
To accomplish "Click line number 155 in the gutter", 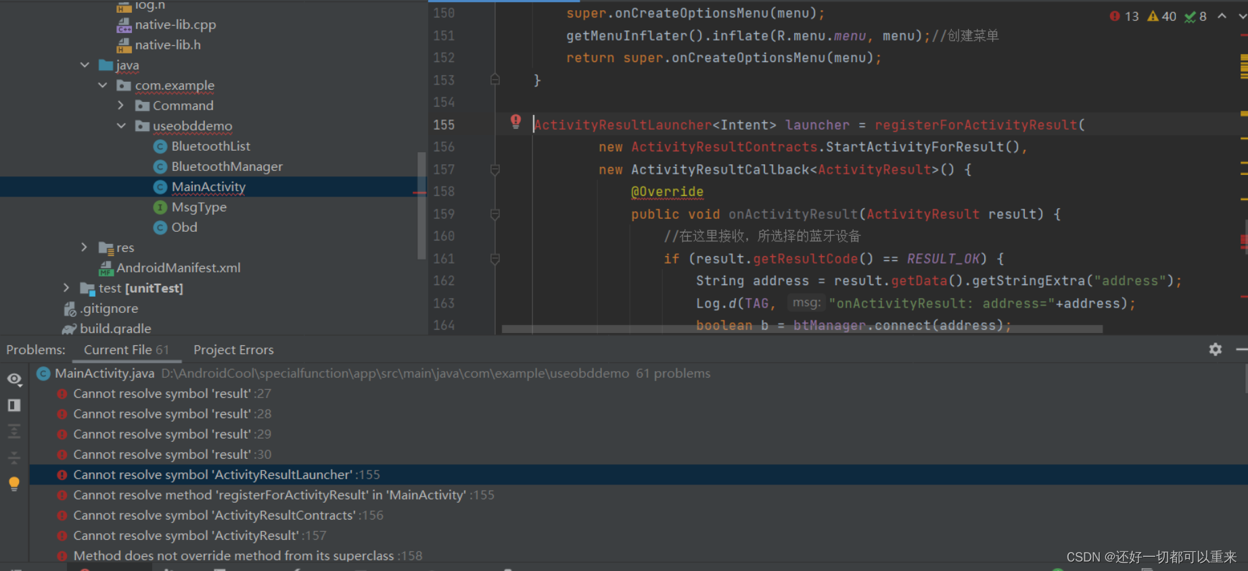I will pyautogui.click(x=444, y=125).
